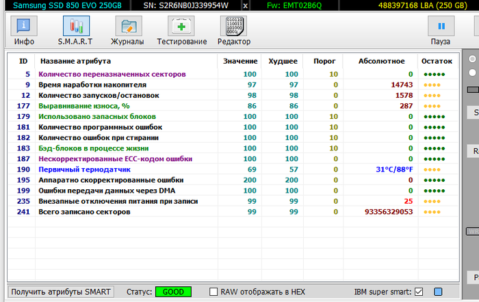This screenshot has height=302, width=479.
Task: Click the x next to serial number
Action: [246, 5]
